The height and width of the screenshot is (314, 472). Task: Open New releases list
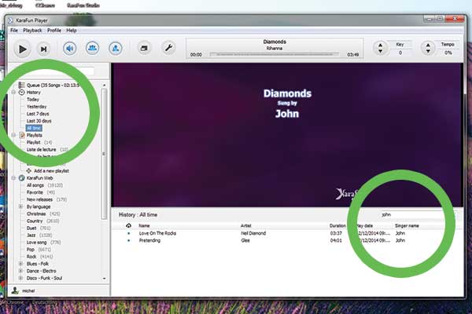coord(46,199)
